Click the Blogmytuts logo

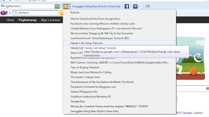pos(10,6)
